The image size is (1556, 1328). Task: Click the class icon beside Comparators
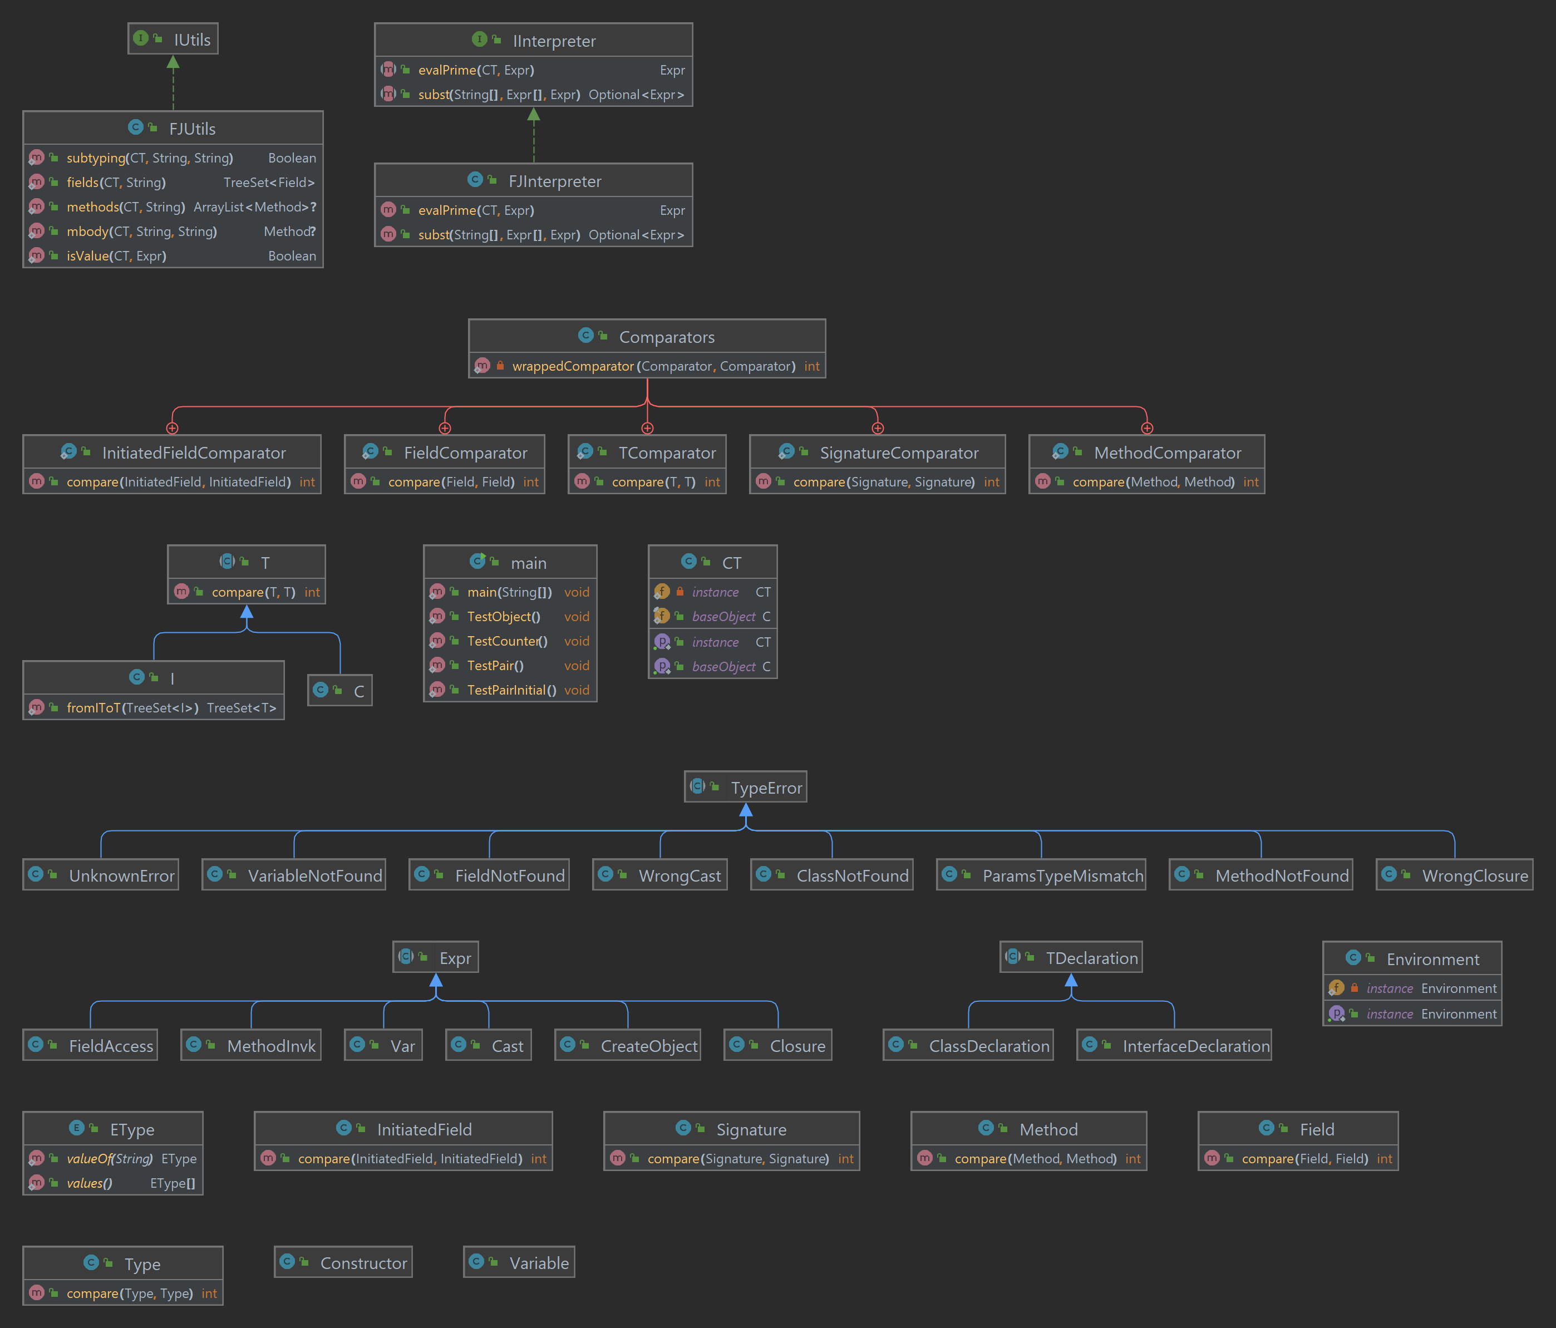[x=587, y=335]
